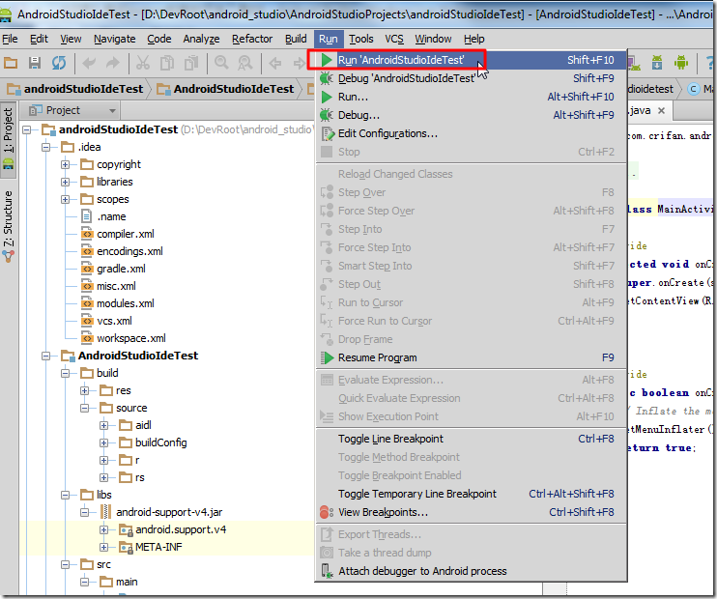
Task: Open the File menu
Action: (10, 39)
